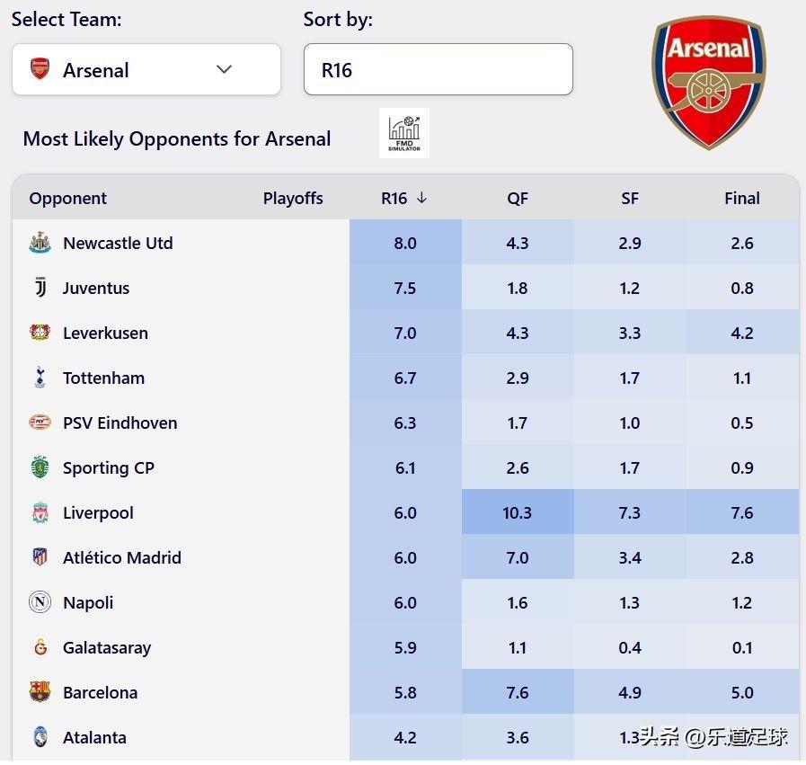The image size is (806, 765).
Task: Click the Tottenham crest icon
Action: click(x=40, y=378)
